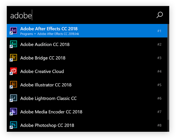
Task: Open Adobe Media Encoder CC 2018 result
Action: click(51, 112)
